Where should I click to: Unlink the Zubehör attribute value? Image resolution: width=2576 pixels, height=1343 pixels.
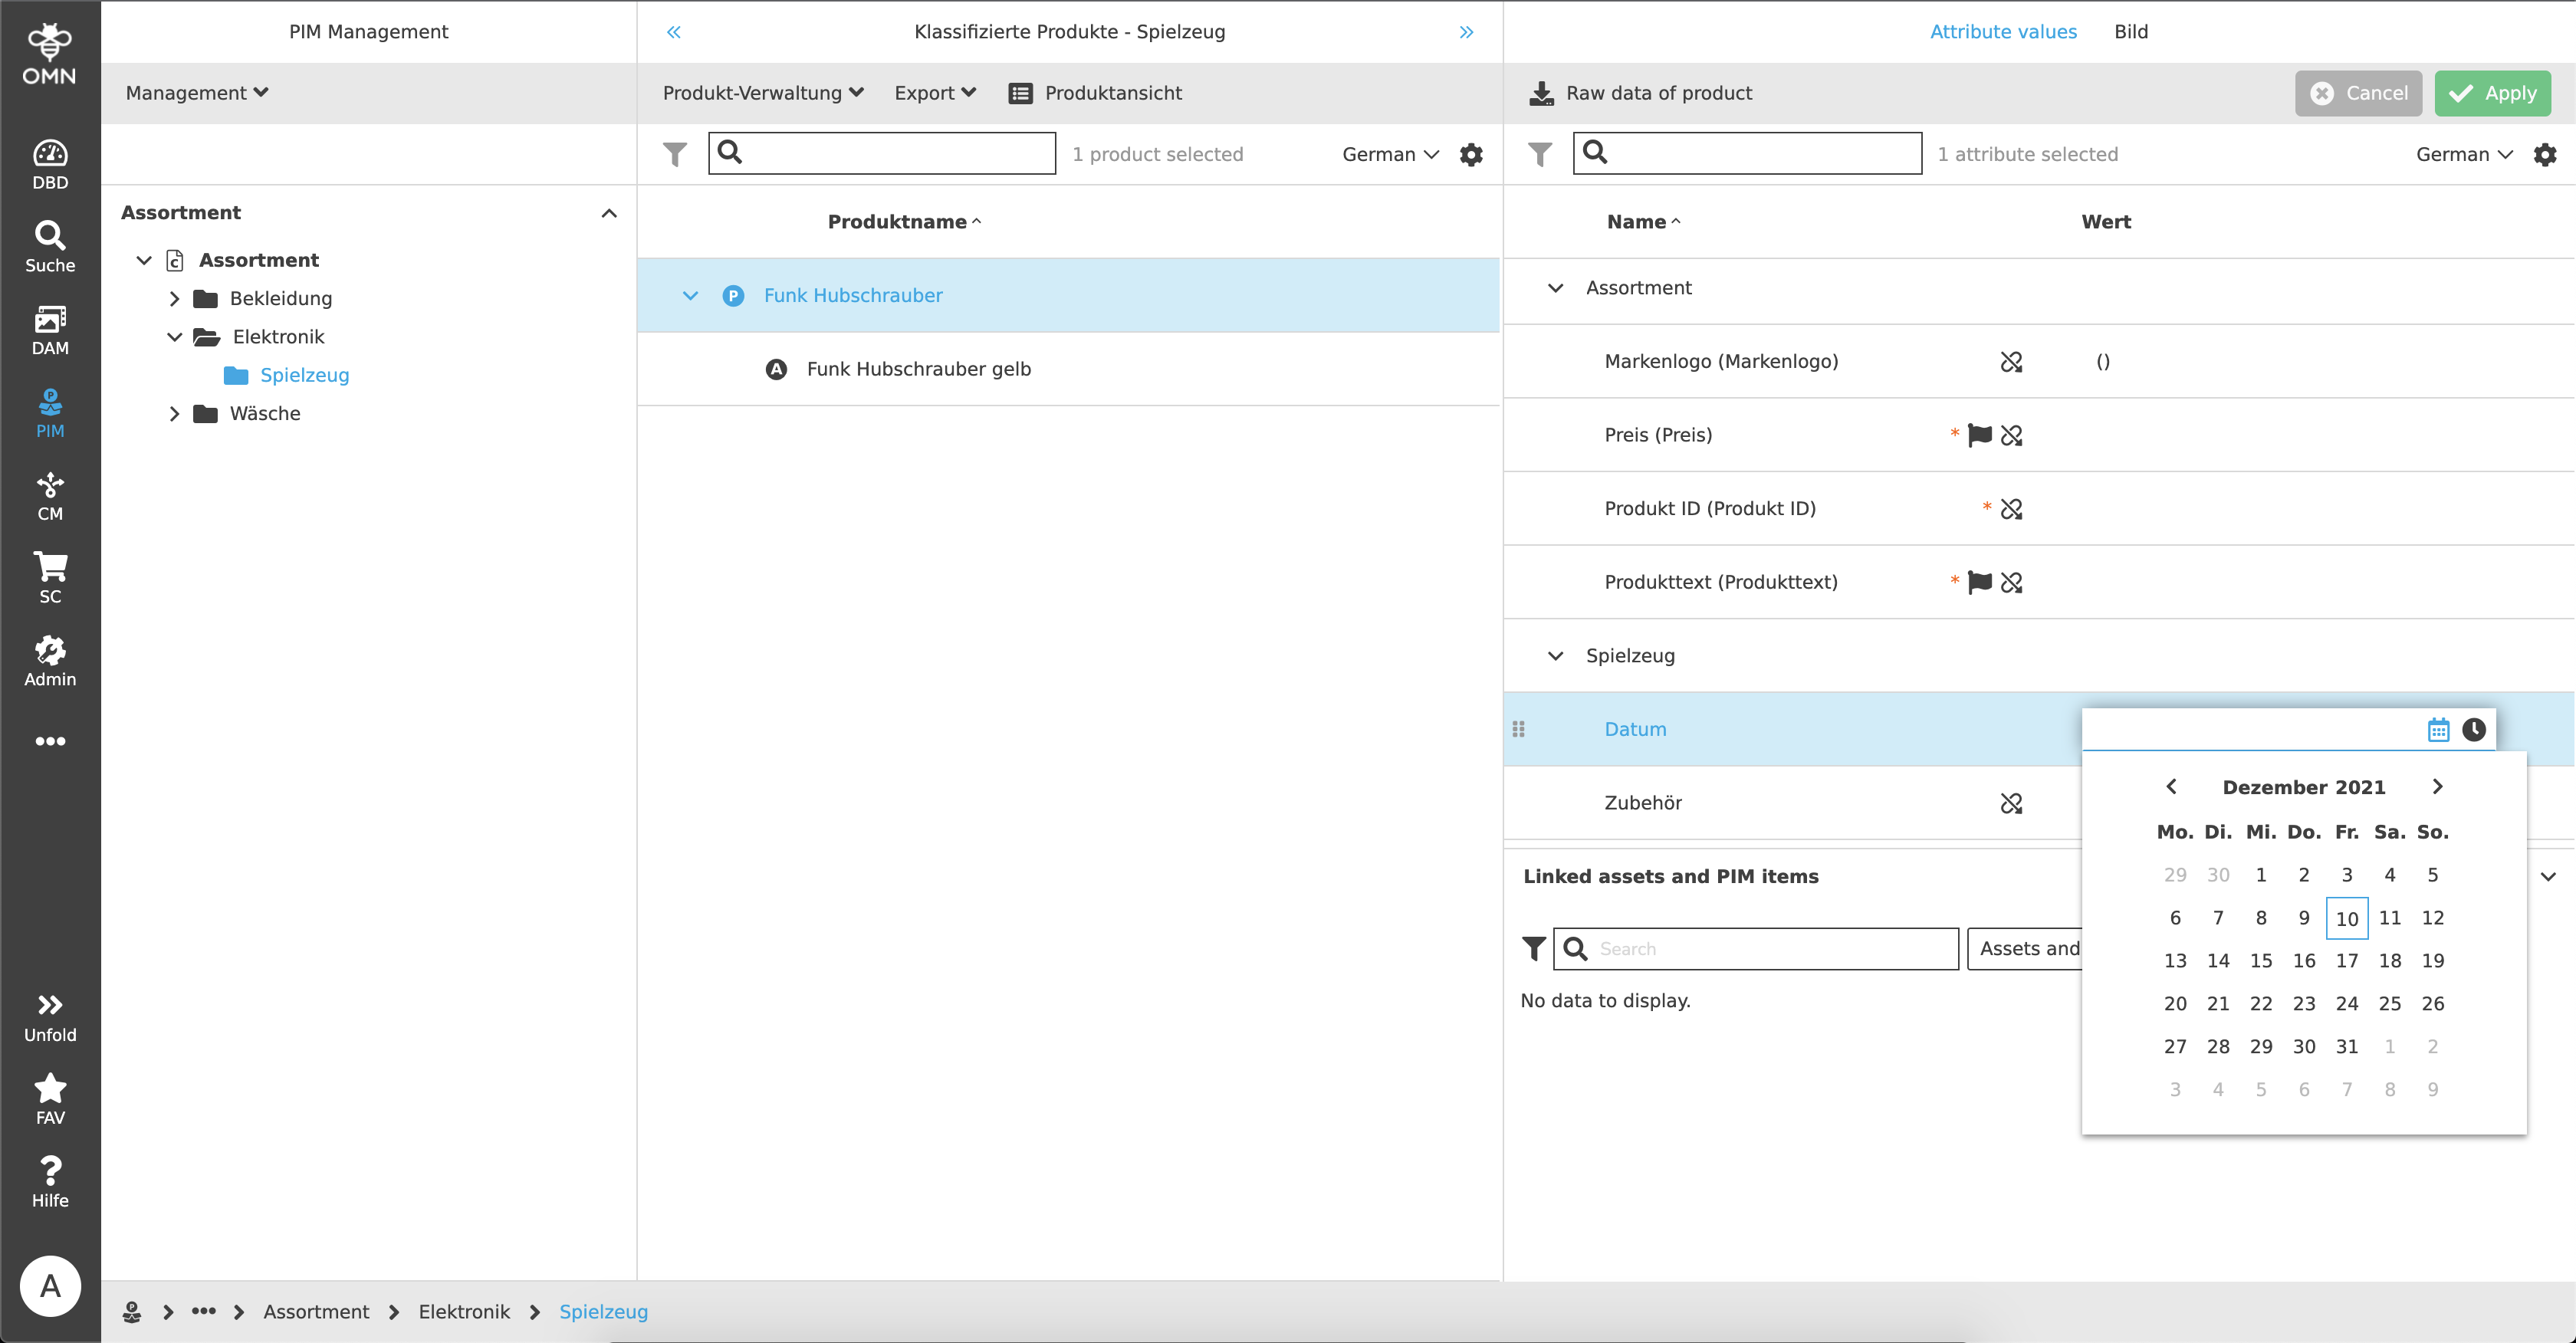[x=2012, y=802]
